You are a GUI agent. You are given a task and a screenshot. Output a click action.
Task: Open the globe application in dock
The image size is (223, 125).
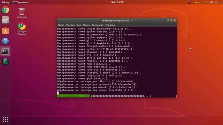pos(6,62)
